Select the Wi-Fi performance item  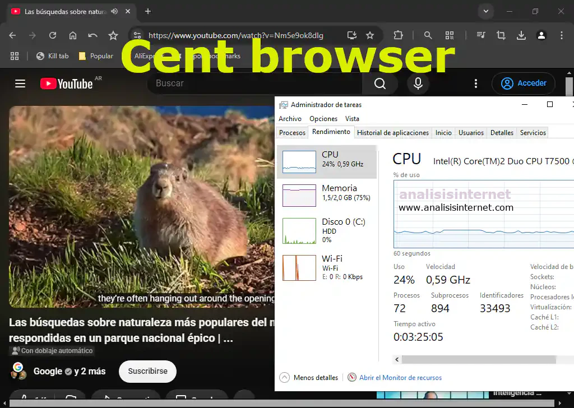click(x=327, y=267)
